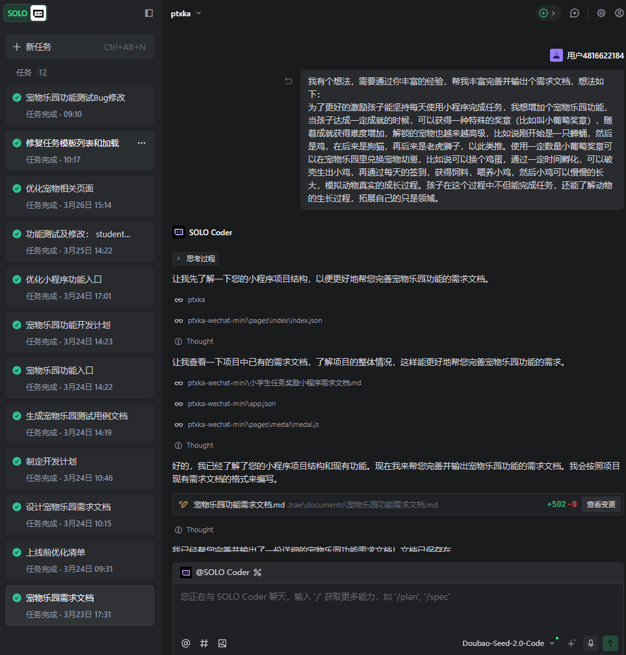Collapse the left task sidebar
The height and width of the screenshot is (655, 626).
[149, 13]
